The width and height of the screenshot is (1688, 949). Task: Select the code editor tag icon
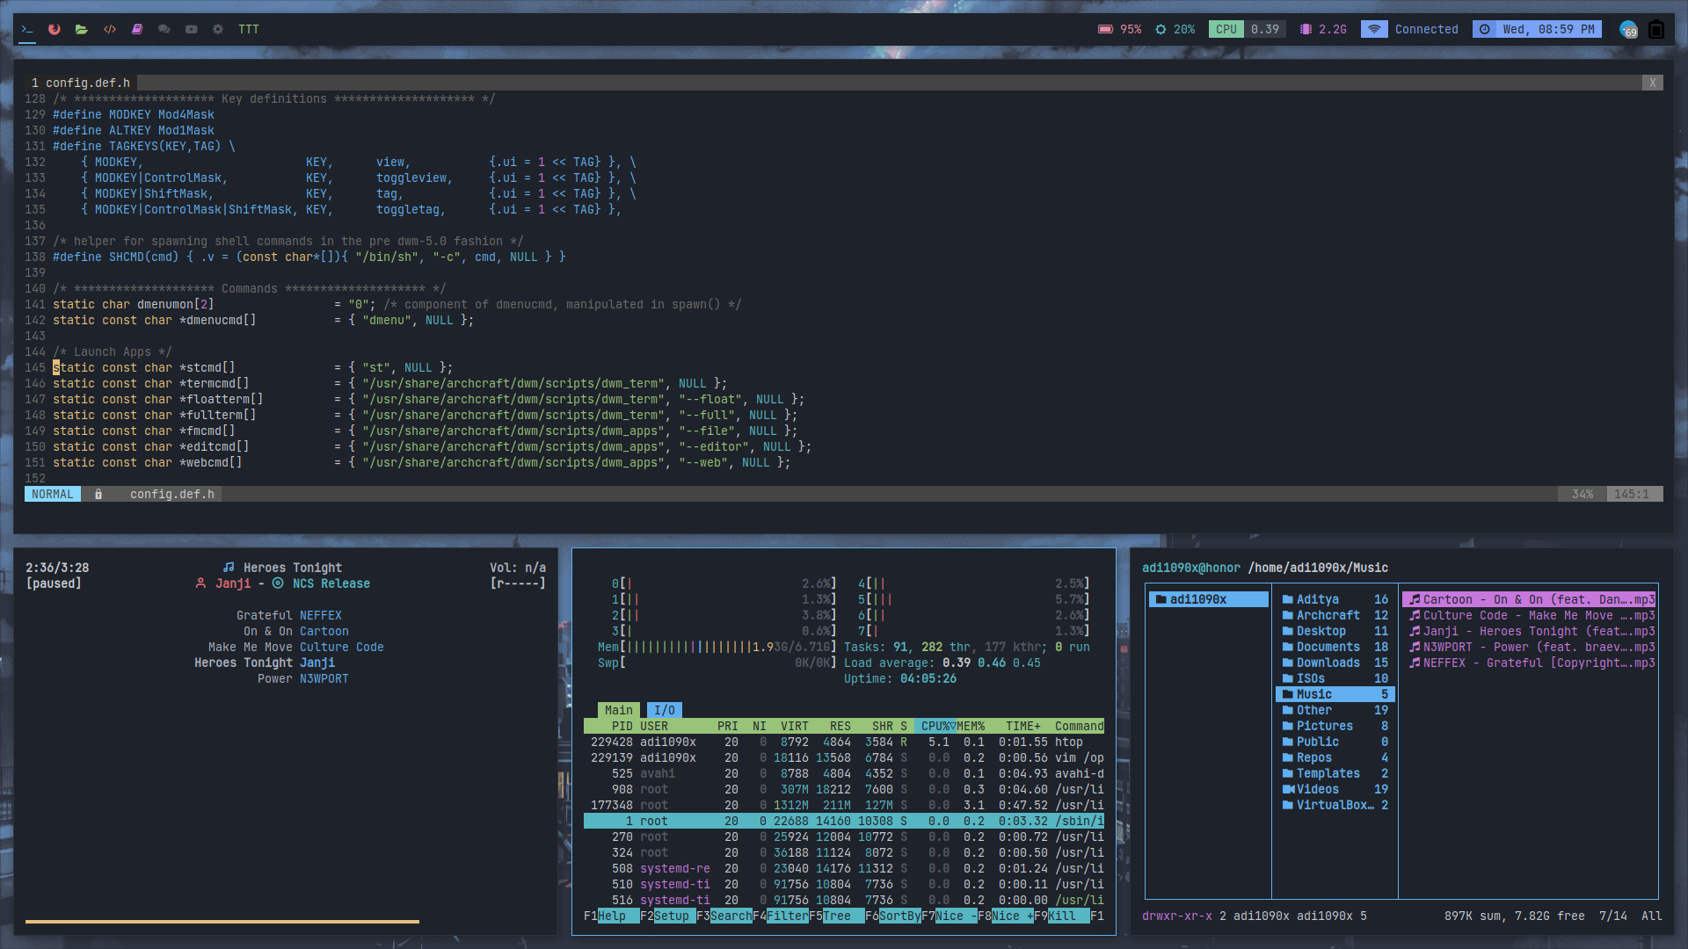pos(110,29)
